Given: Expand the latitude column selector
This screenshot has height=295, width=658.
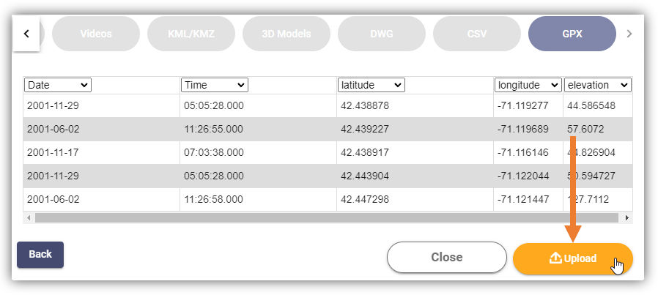Looking at the screenshot, I should (371, 85).
